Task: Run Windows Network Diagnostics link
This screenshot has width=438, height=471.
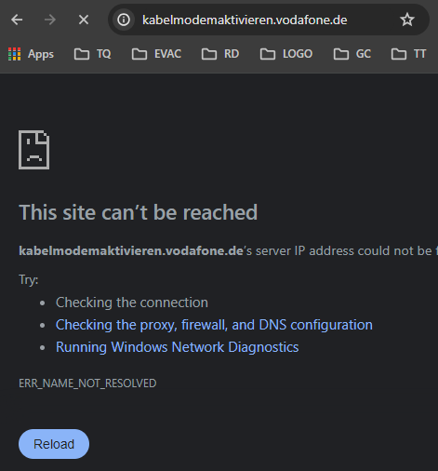Action: coord(177,347)
